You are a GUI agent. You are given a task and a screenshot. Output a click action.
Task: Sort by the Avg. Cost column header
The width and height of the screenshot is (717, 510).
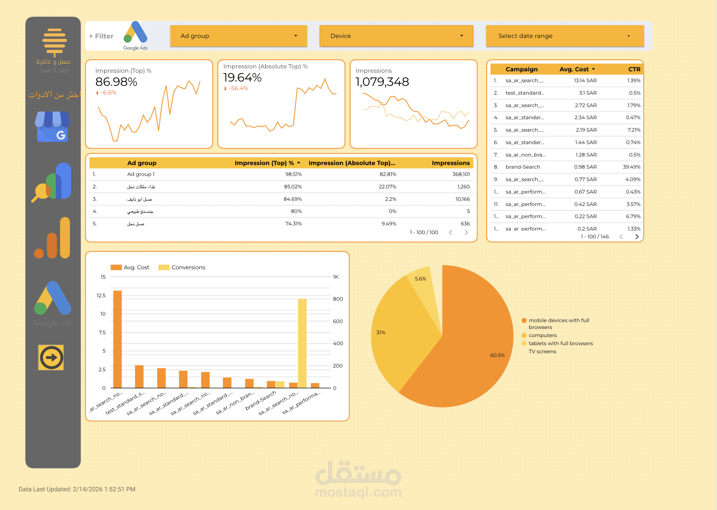point(574,69)
